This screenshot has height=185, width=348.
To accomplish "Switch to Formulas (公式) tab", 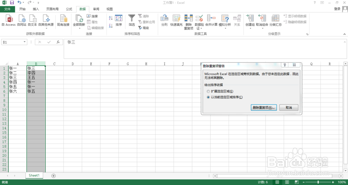I will [x=69, y=9].
